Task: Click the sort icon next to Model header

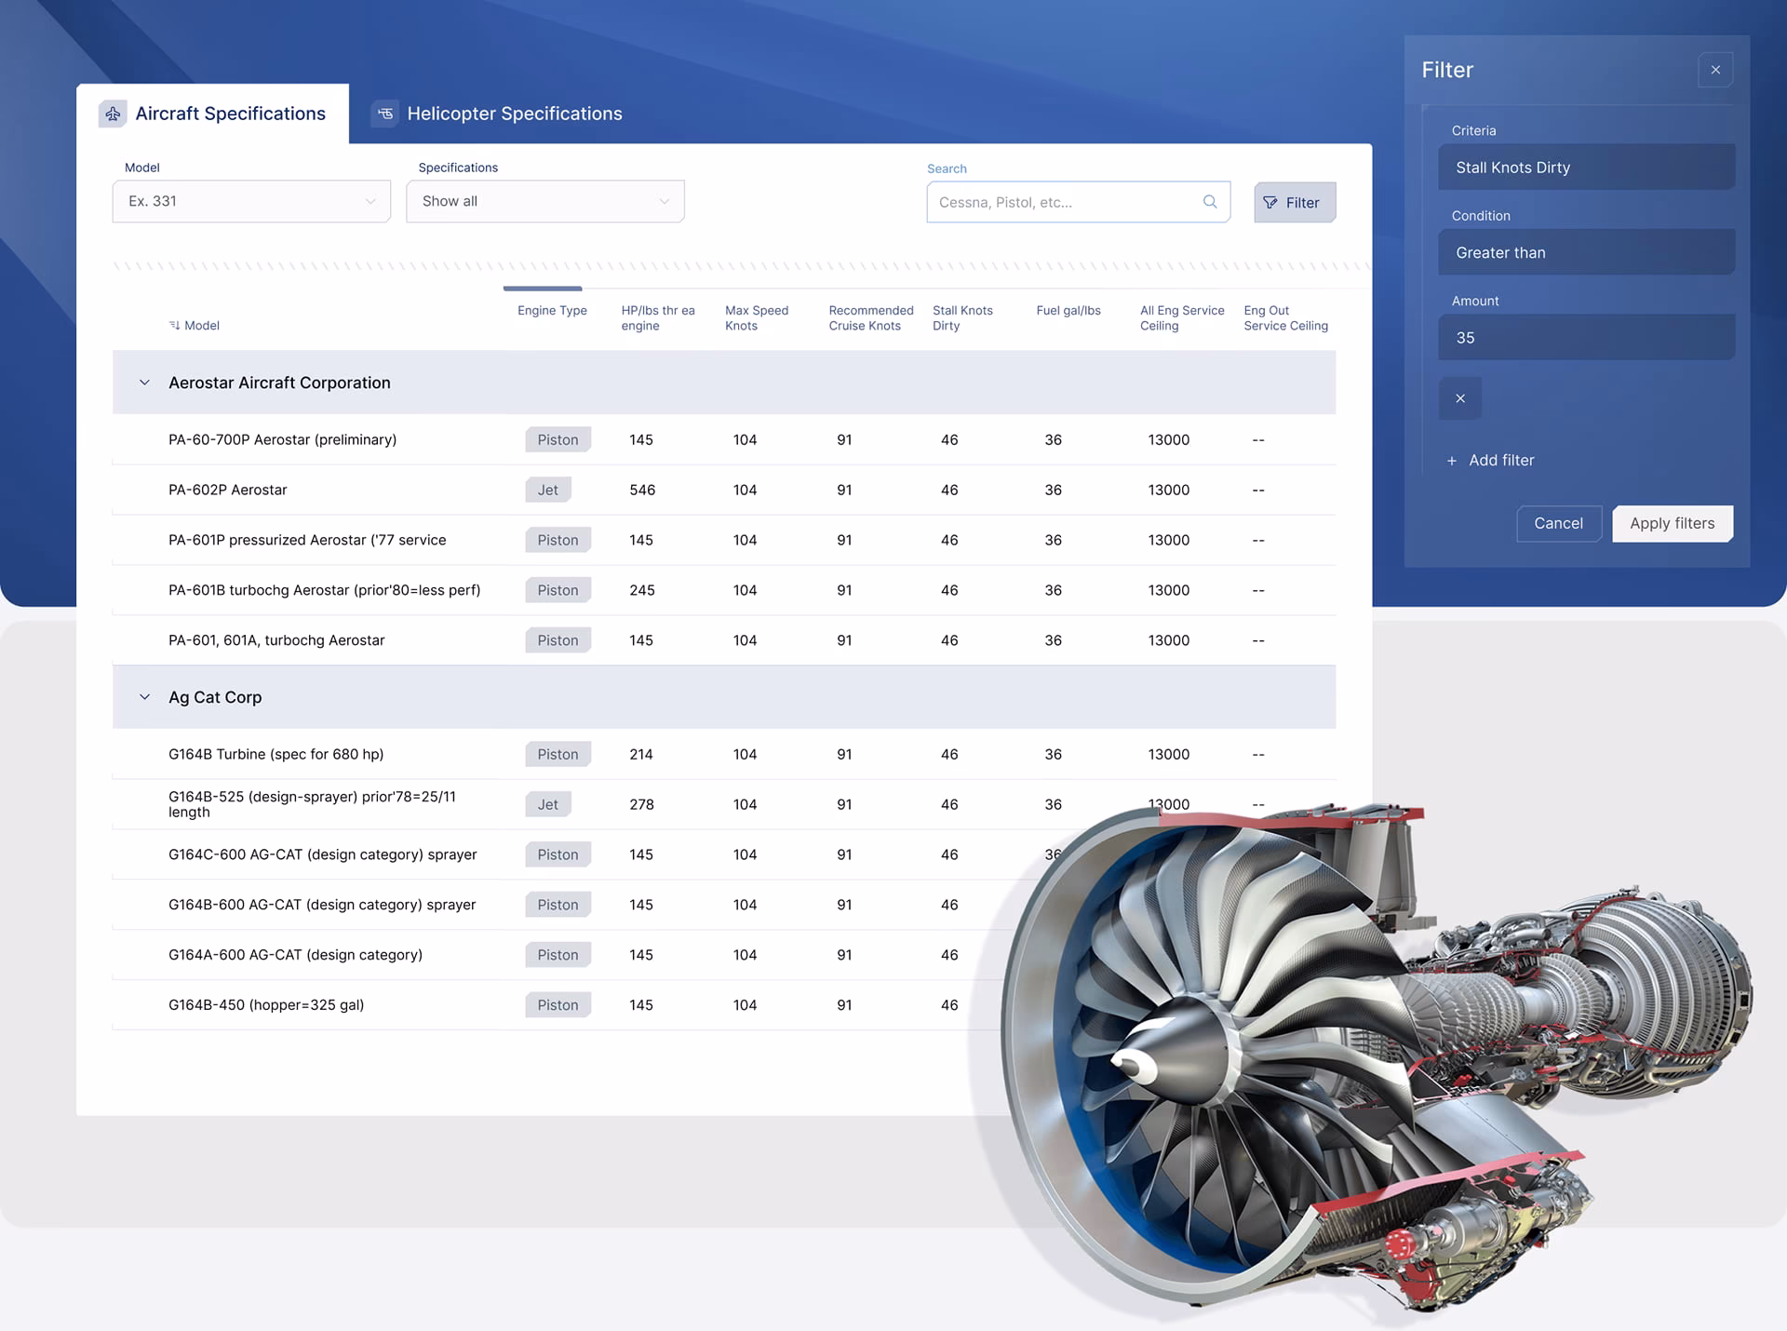Action: (174, 326)
